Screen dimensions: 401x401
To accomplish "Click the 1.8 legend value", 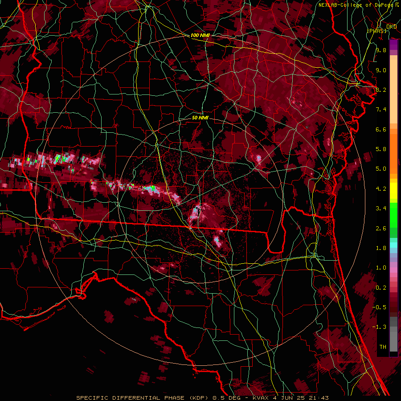I will (x=381, y=248).
